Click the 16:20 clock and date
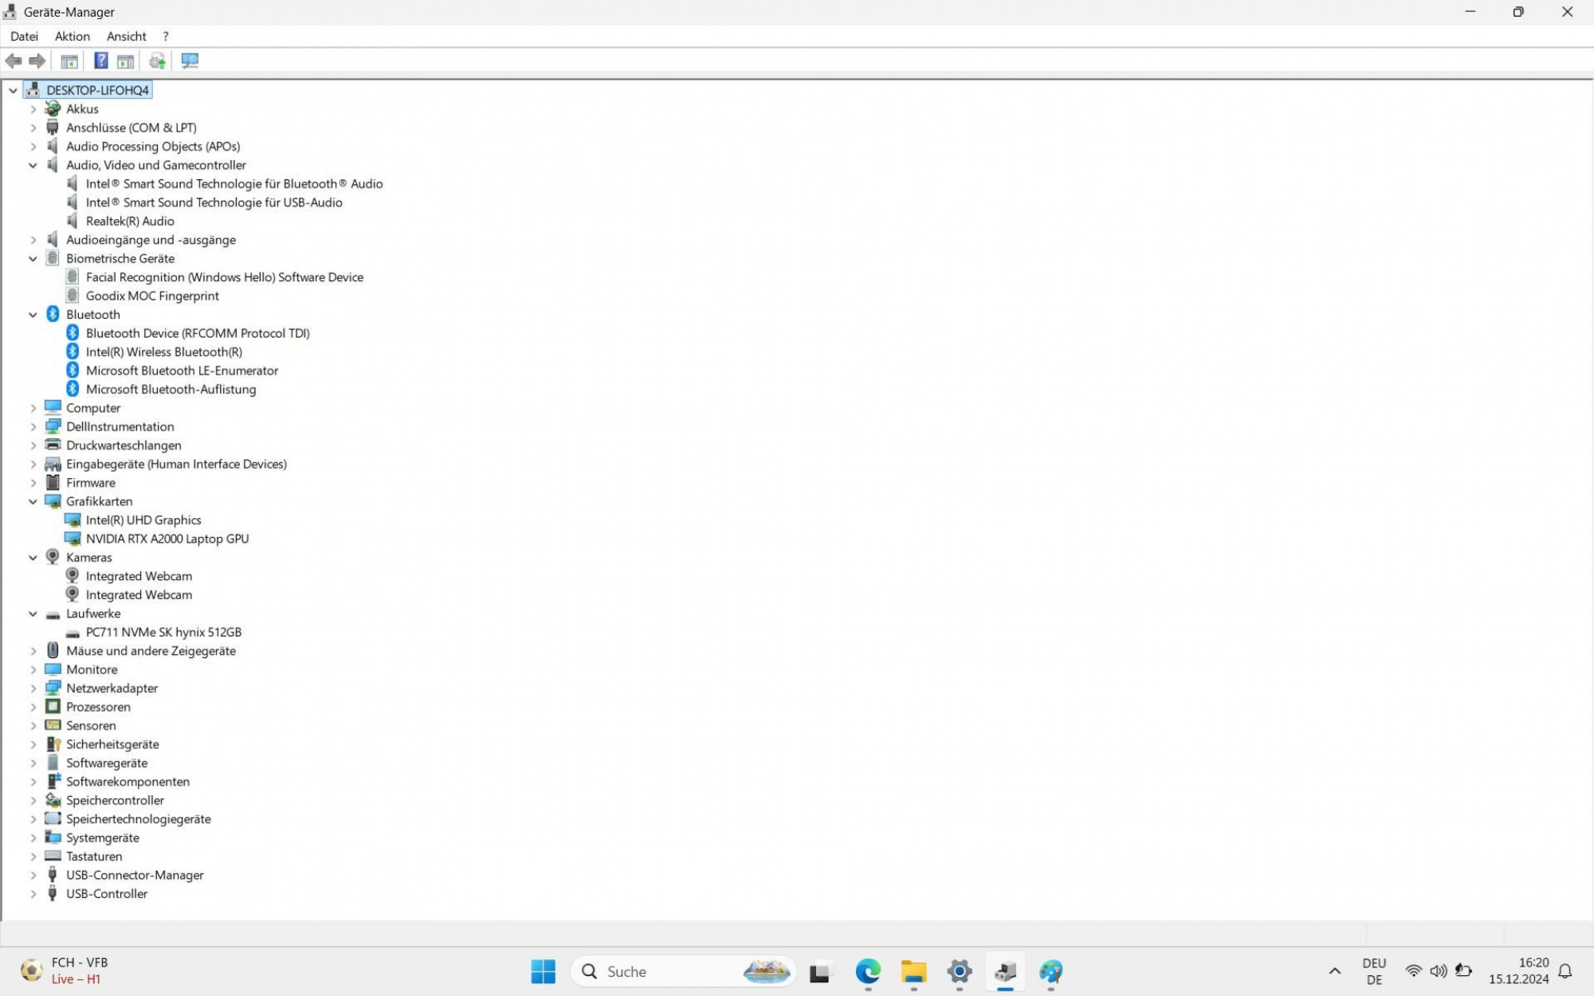 [x=1518, y=971]
